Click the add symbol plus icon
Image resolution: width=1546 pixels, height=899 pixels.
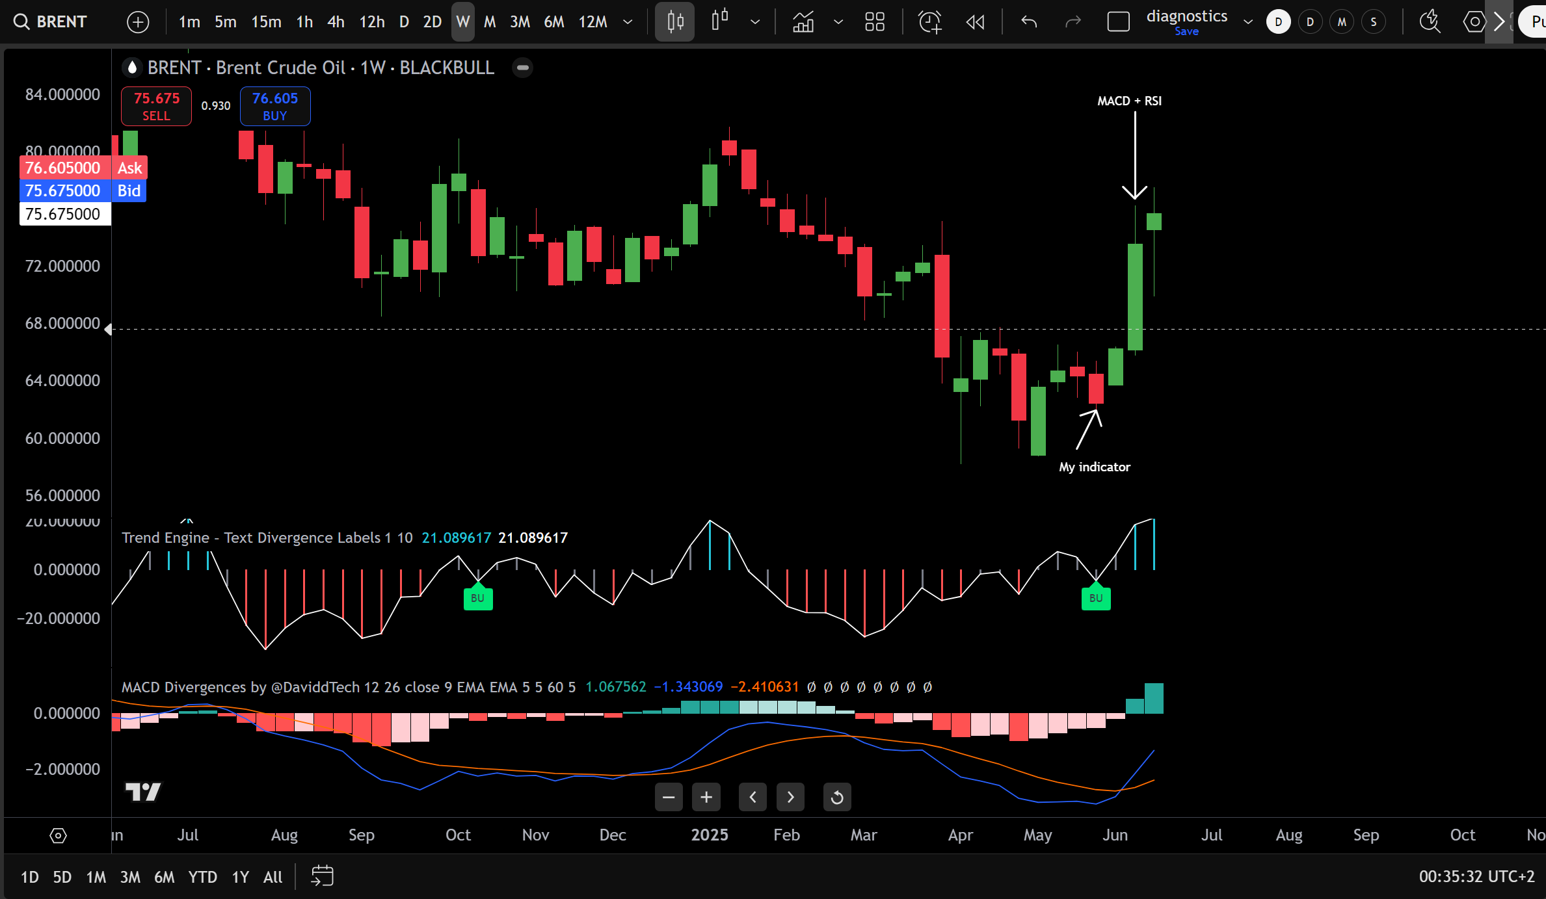137,22
